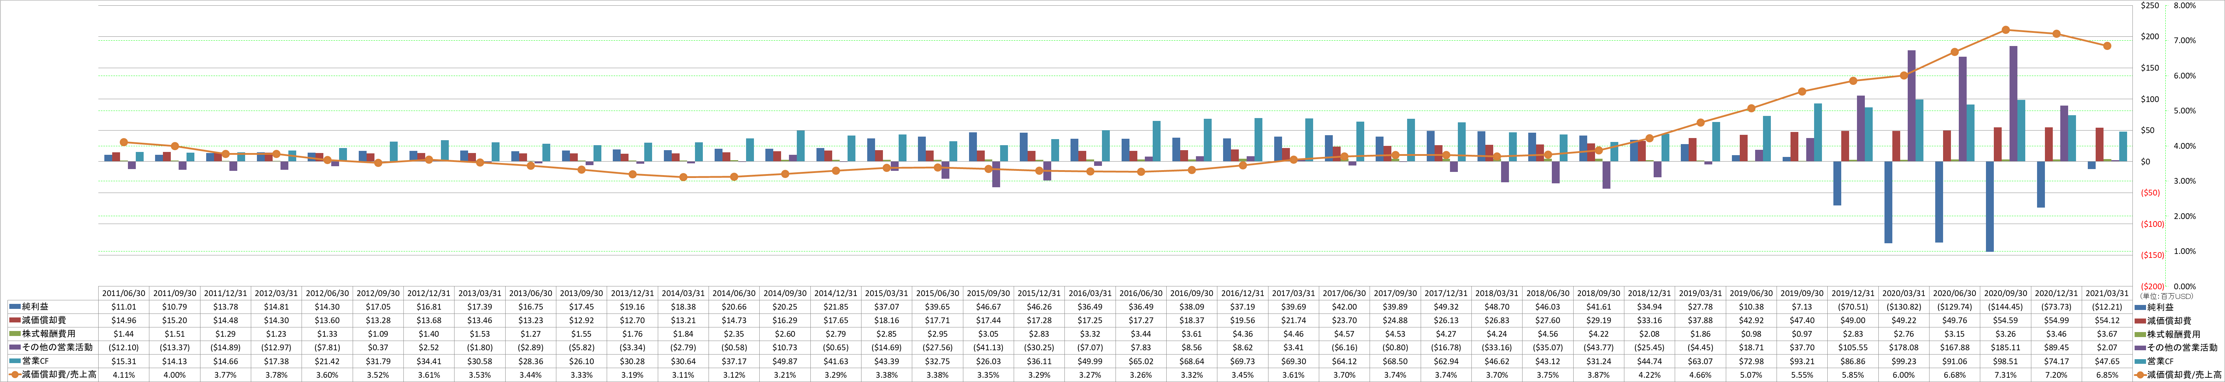Select the 2014/09/30 date column header
This screenshot has height=382, width=2225.
[785, 293]
